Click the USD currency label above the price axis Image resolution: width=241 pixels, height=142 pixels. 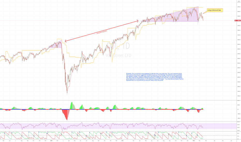(x=239, y=2)
